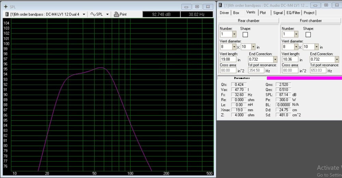Click the Le value 0.00
Viewport: 342px width, 178px height.
pos(239,105)
